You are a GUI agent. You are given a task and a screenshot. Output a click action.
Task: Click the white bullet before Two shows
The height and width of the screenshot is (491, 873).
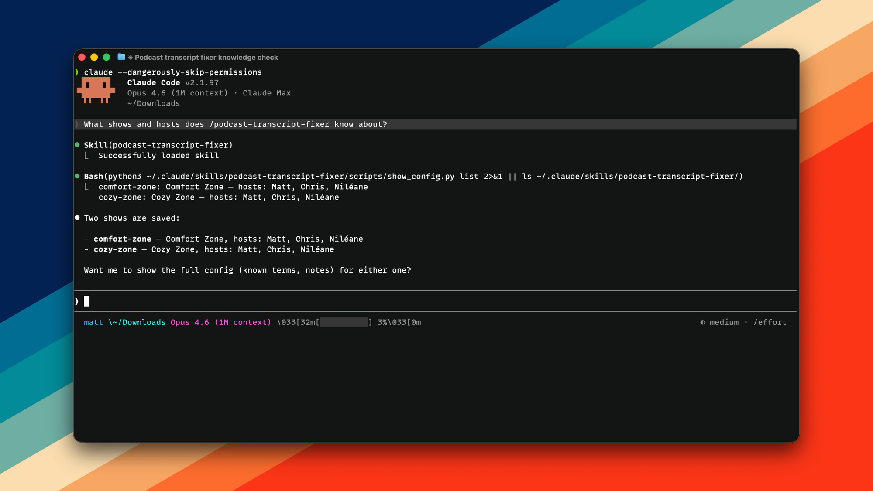[x=77, y=218]
